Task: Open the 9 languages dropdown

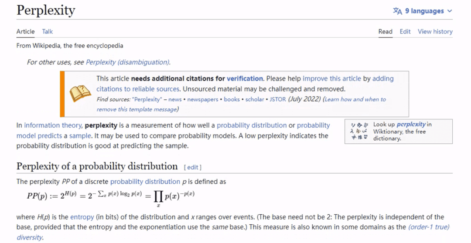Action: [422, 11]
